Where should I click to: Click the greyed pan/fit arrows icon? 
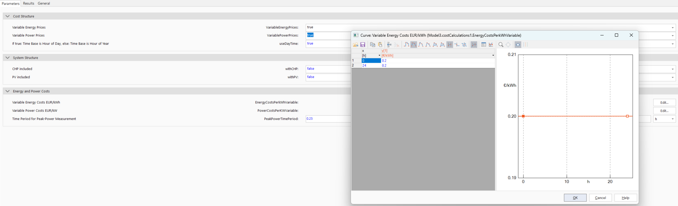[x=508, y=44]
